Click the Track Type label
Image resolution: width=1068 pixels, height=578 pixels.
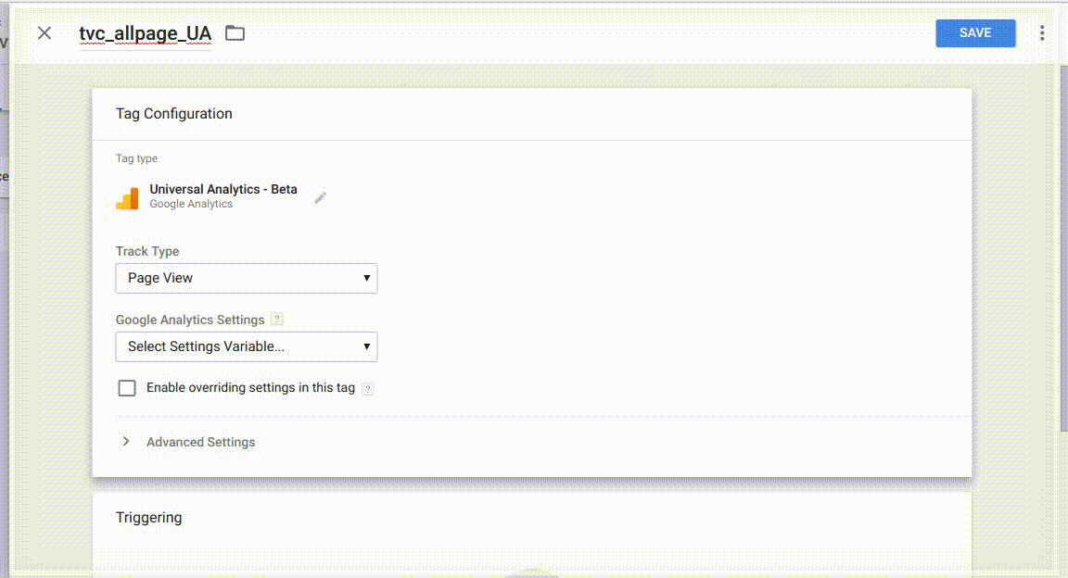point(147,251)
